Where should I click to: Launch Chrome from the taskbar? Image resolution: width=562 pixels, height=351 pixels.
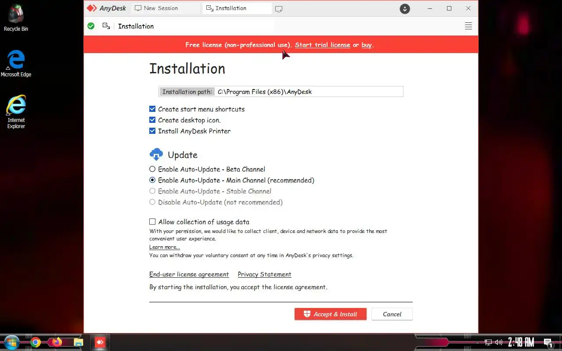click(36, 342)
